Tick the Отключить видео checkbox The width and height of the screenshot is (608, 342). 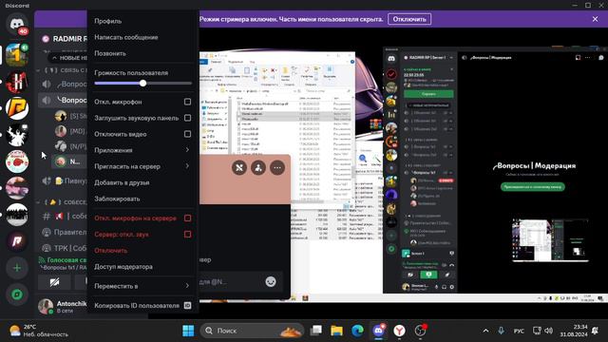point(187,134)
